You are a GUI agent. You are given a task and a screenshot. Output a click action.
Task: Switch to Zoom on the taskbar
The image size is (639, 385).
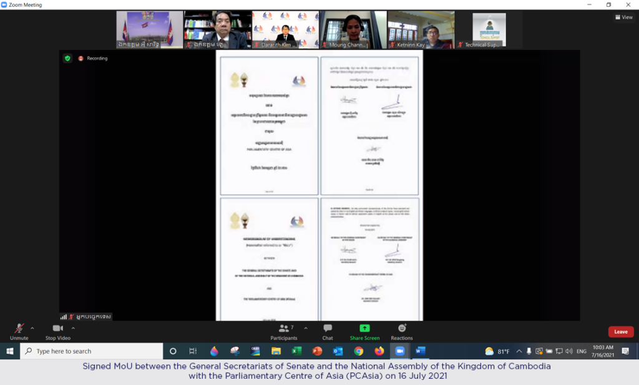click(x=400, y=351)
